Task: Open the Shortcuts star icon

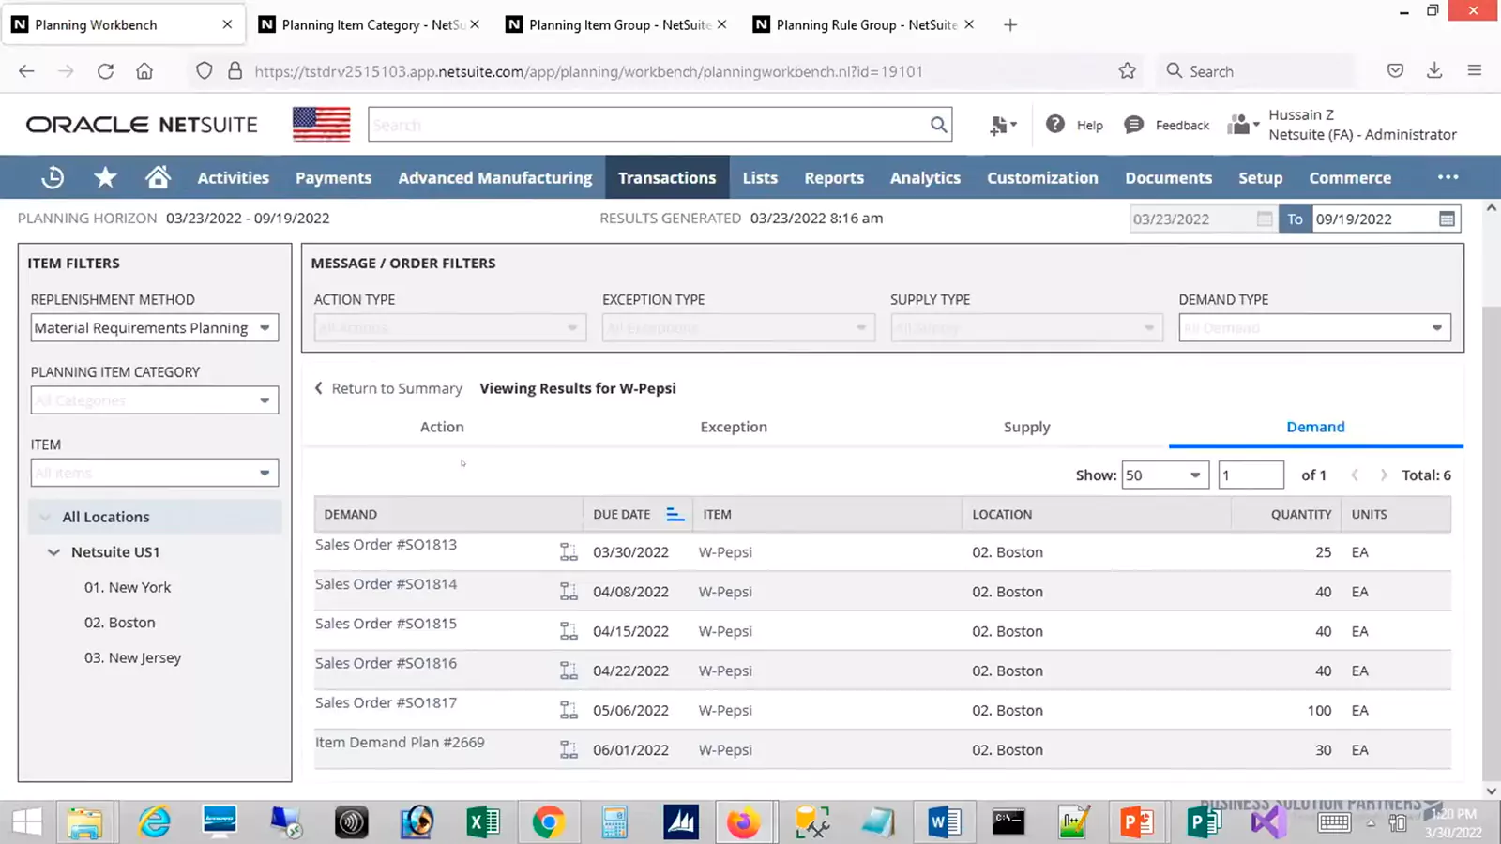Action: tap(105, 177)
